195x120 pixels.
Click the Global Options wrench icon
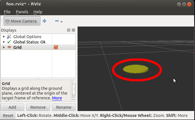click(x=9, y=37)
